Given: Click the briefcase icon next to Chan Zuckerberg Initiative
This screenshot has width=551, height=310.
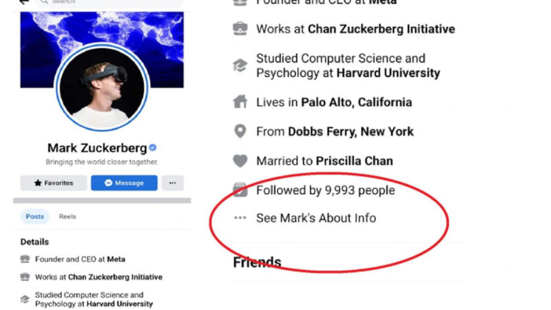Looking at the screenshot, I should 240,29.
